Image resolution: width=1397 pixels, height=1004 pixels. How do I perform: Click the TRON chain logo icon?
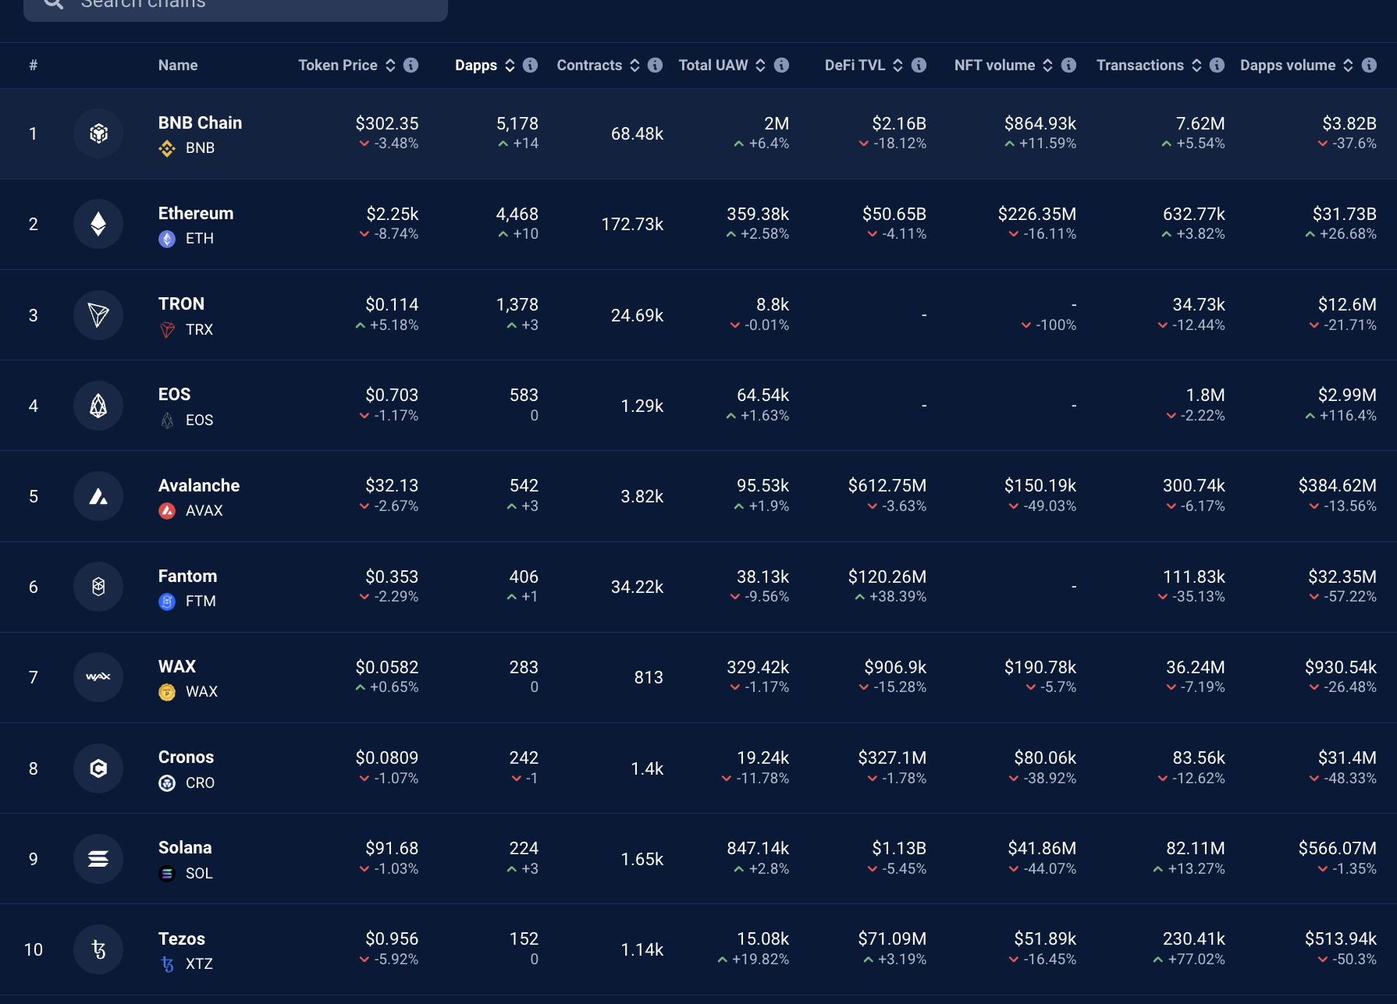coord(98,315)
